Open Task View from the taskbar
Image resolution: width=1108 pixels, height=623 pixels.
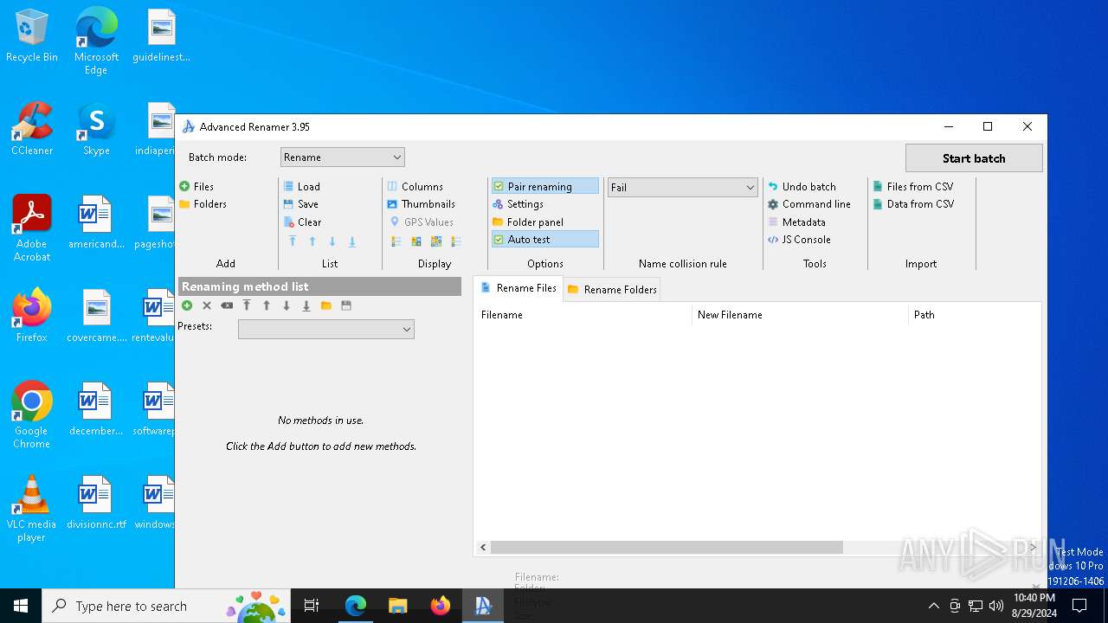coord(312,606)
